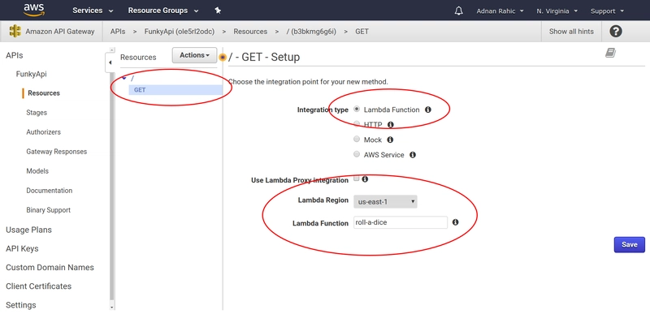Open Stages in the sidebar
Screen dimensions: 650x314
37,113
